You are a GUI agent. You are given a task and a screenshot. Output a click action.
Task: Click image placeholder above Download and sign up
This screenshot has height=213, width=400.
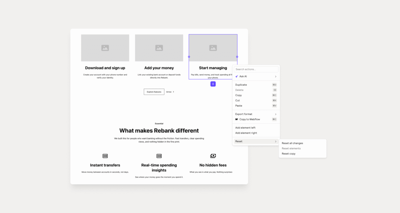point(105,48)
